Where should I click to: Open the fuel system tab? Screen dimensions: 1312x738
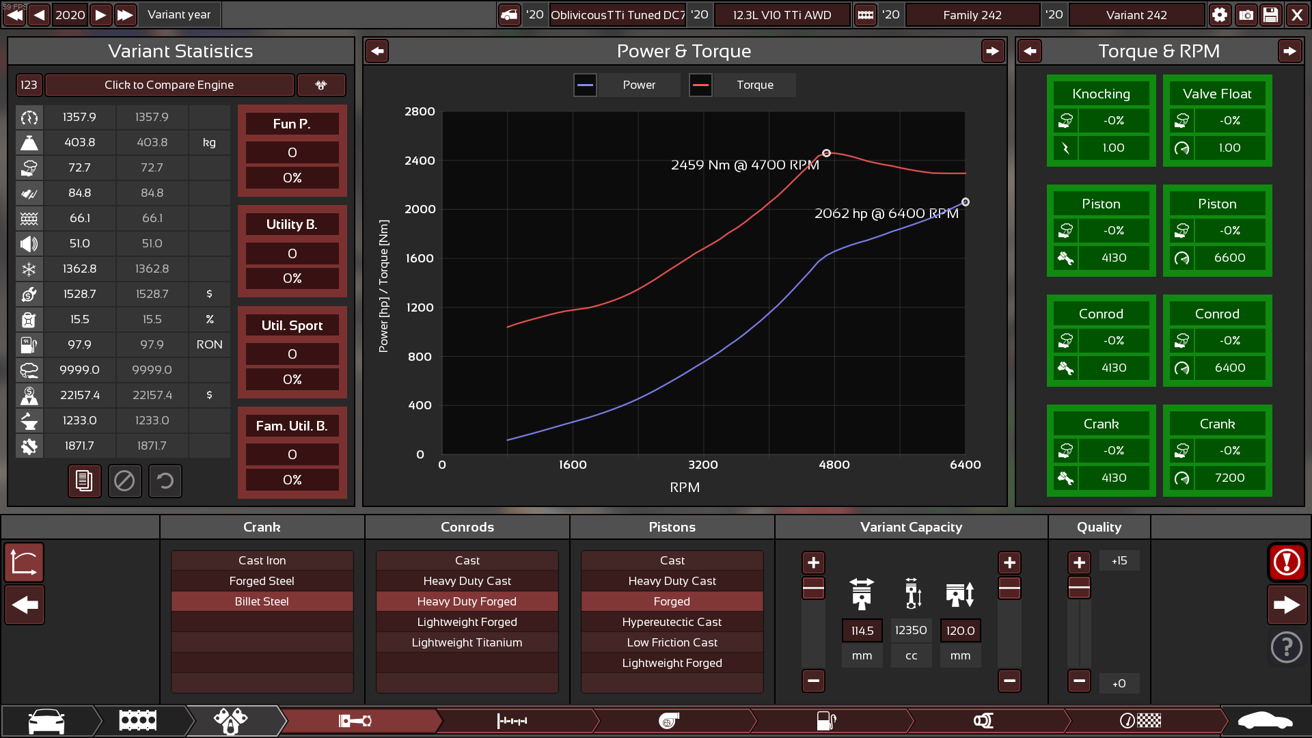[826, 721]
